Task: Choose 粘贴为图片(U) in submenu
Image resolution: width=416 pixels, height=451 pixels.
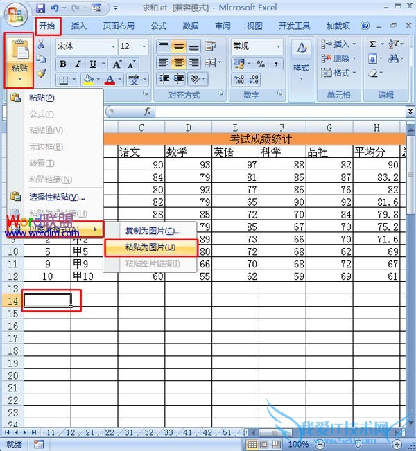Action: [150, 247]
